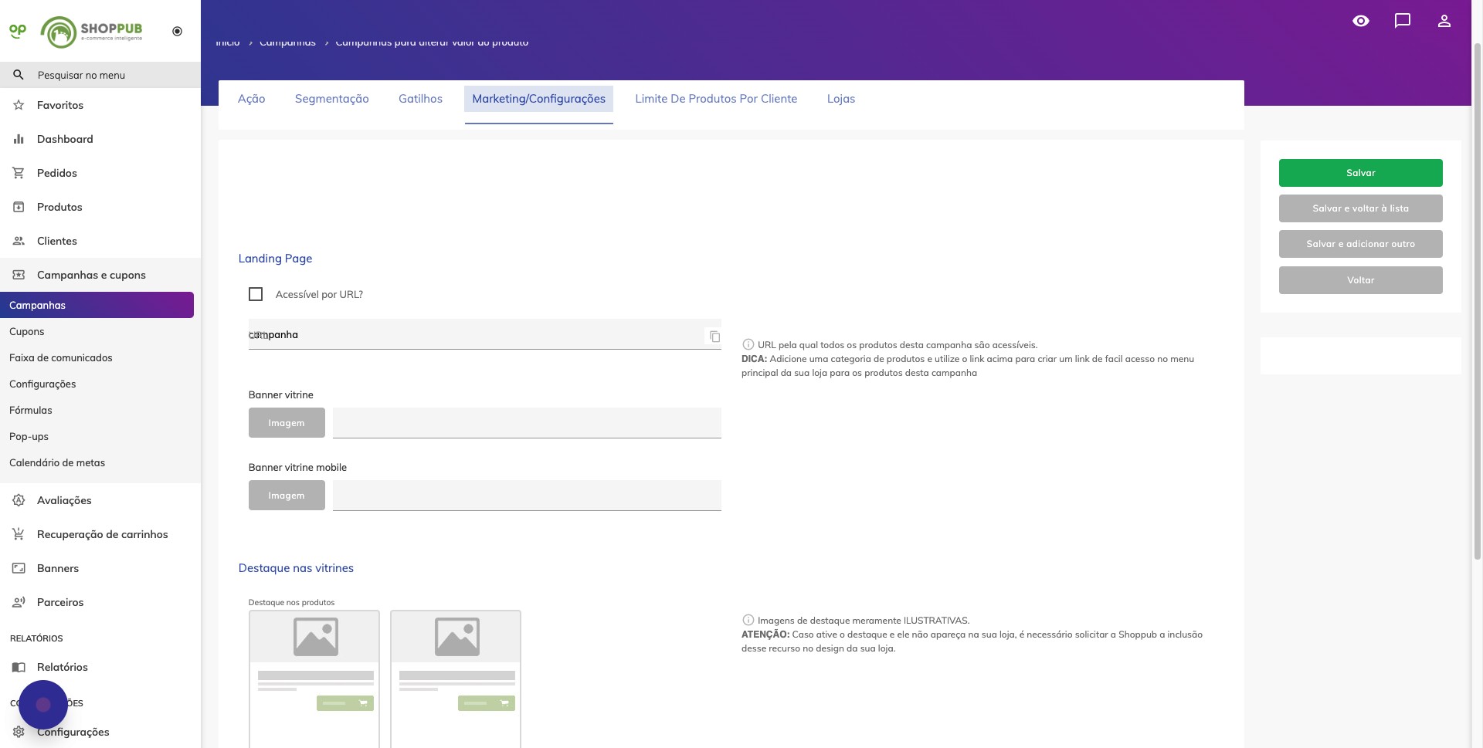Click the people icon beside Clientes
The image size is (1483, 748).
[19, 241]
